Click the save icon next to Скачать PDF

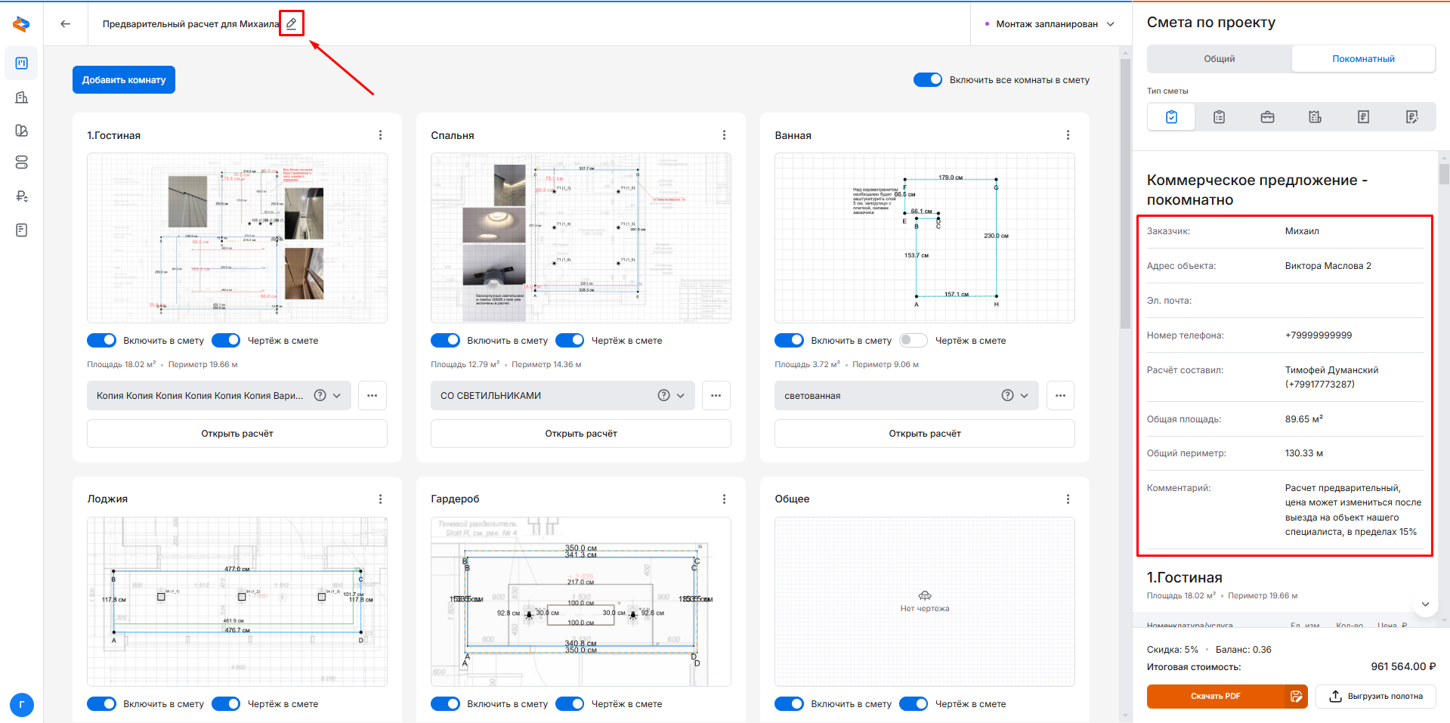tap(1296, 696)
